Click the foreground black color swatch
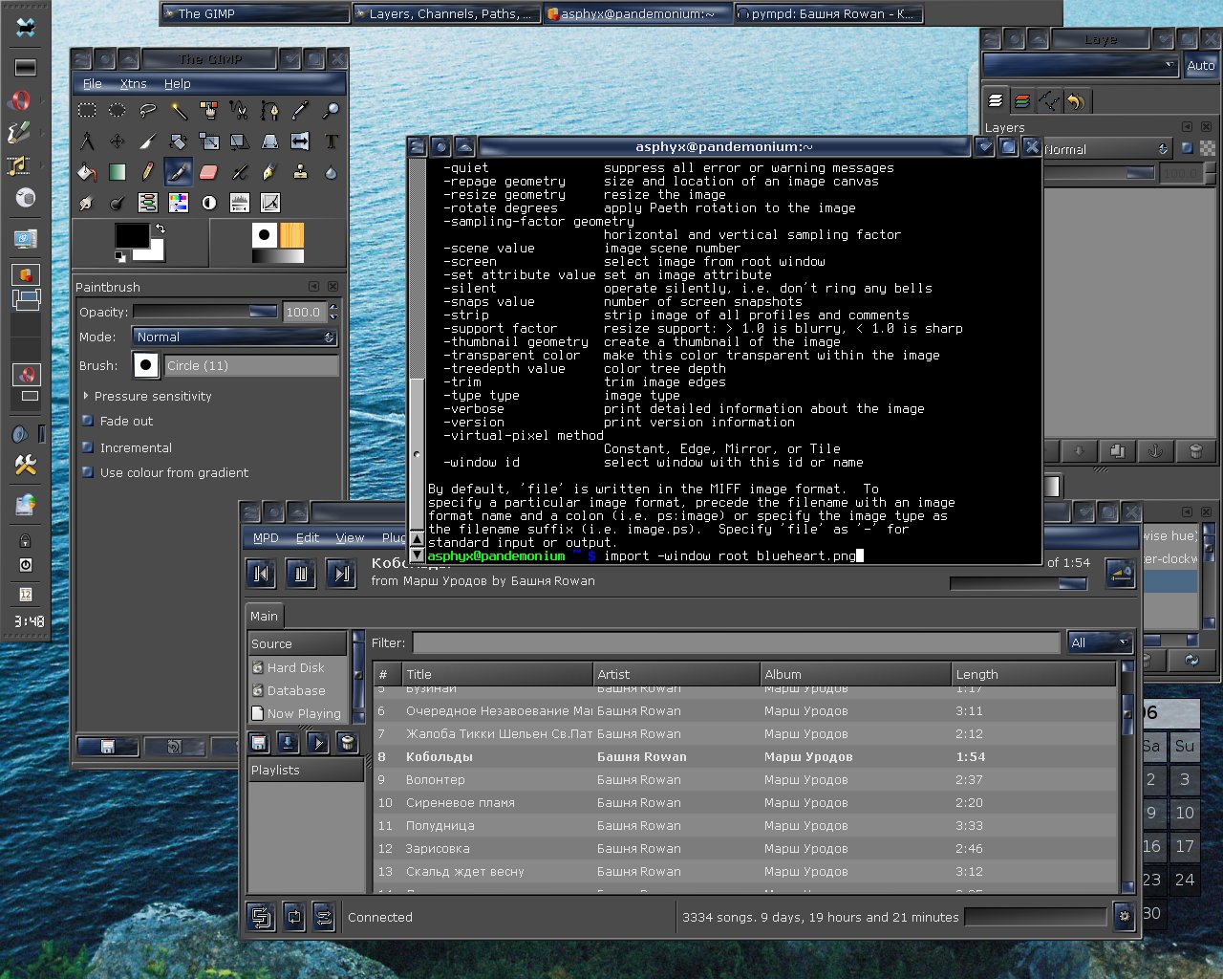 tap(130, 234)
